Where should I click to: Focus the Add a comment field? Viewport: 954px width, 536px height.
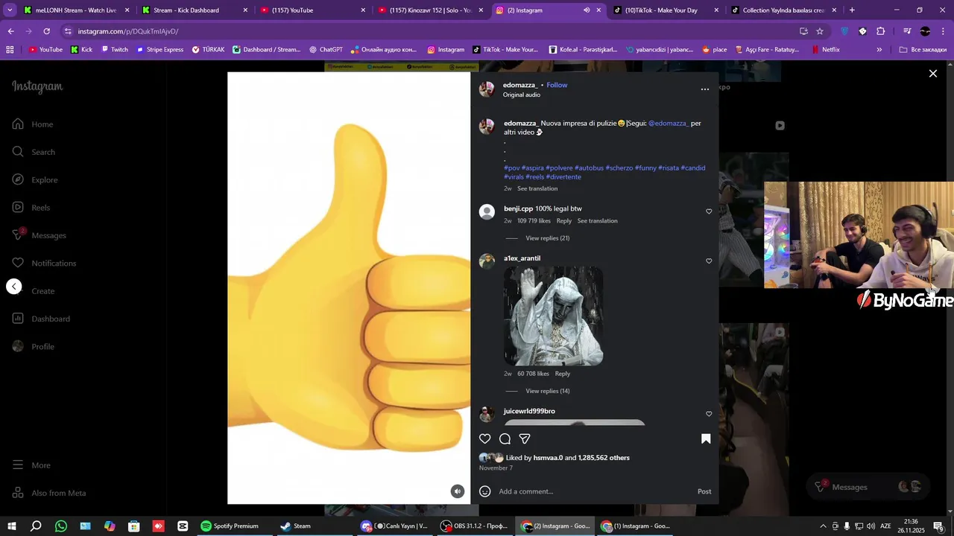pyautogui.click(x=594, y=491)
